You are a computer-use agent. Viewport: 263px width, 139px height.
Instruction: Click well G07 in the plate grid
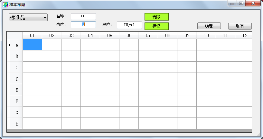pos(148,112)
